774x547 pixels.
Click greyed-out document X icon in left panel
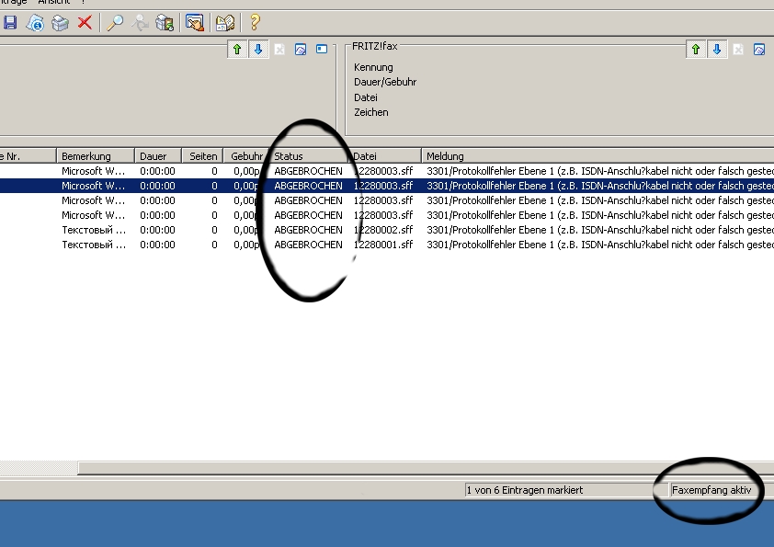tap(279, 50)
